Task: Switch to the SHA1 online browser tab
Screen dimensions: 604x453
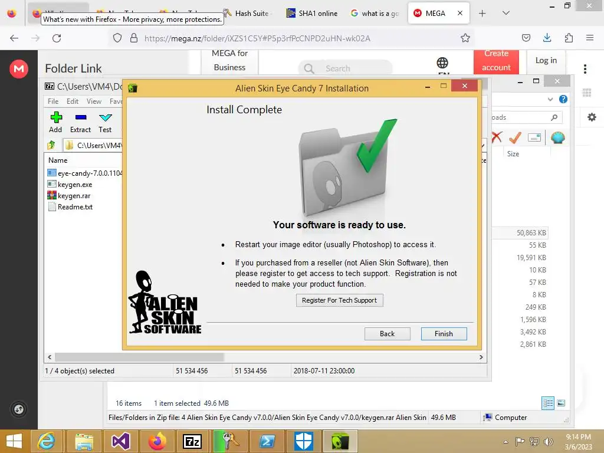Action: (x=313, y=13)
